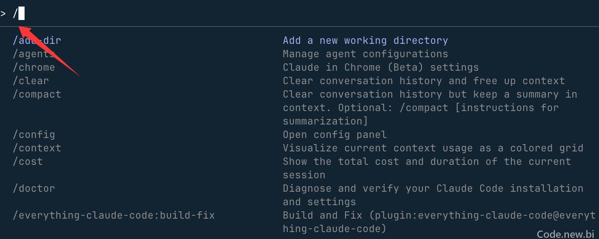The height and width of the screenshot is (239, 599).
Task: Click the red arrow annotation
Action: 49,51
